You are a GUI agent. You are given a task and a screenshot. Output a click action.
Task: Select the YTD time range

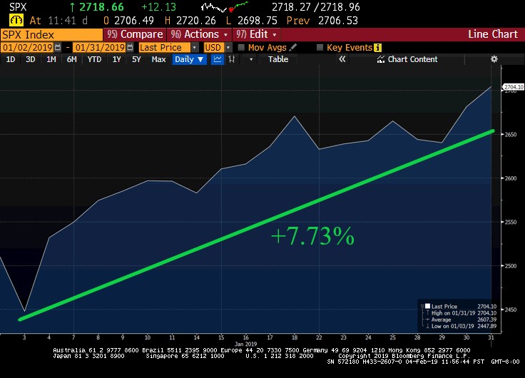[94, 59]
